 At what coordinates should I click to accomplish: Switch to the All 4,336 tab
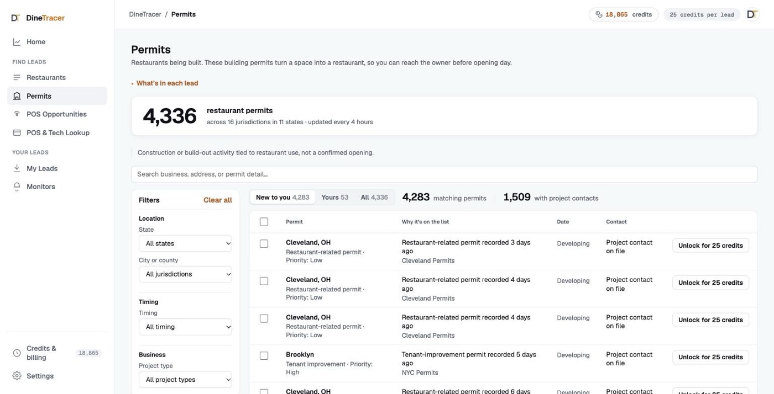(374, 198)
